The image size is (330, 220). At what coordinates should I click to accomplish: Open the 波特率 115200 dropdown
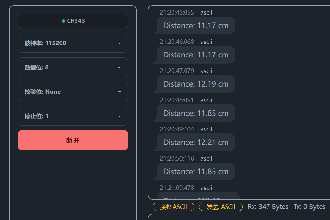tap(73, 43)
